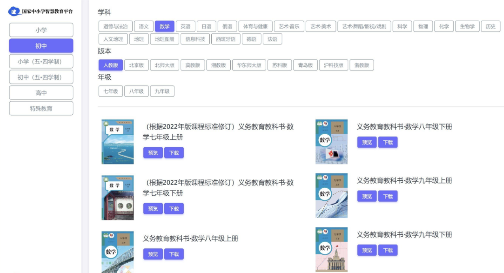The height and width of the screenshot is (273, 504).
Task: Select the 语文 subject filter
Action: (x=143, y=26)
